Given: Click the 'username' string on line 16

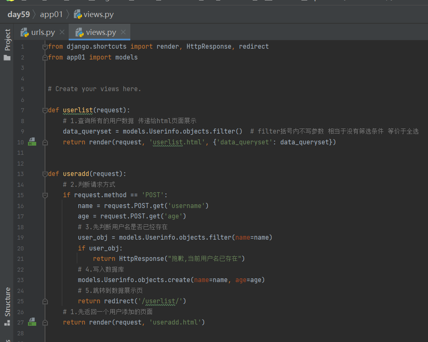Looking at the screenshot, I should [187, 206].
